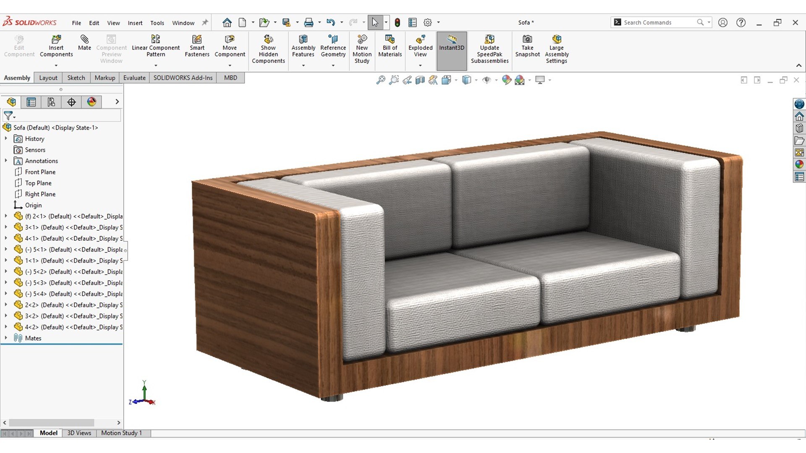806x453 pixels.
Task: Start a New Motion Study
Action: [x=362, y=49]
